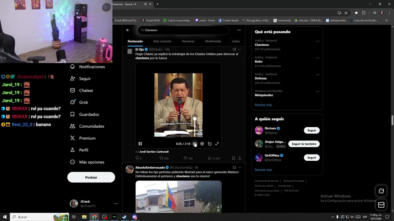Open AbueloEmberracado profile avatar
The height and width of the screenshot is (221, 394).
click(130, 169)
